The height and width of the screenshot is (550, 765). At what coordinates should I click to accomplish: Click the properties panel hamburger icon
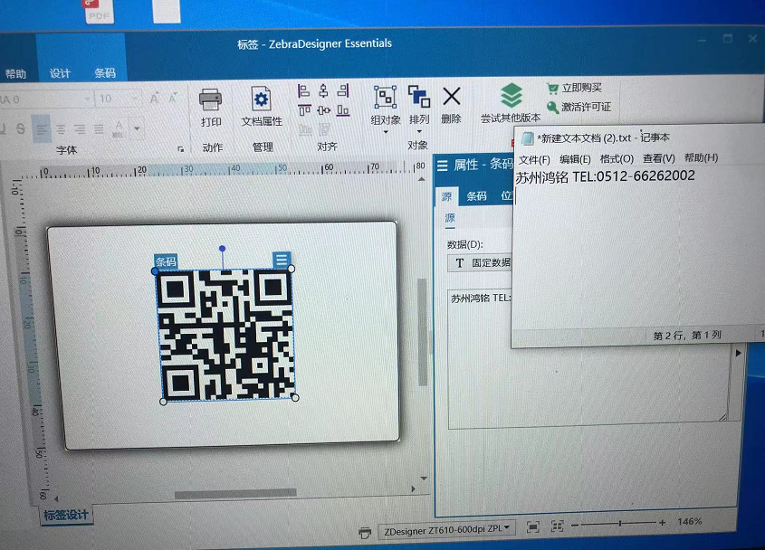443,166
